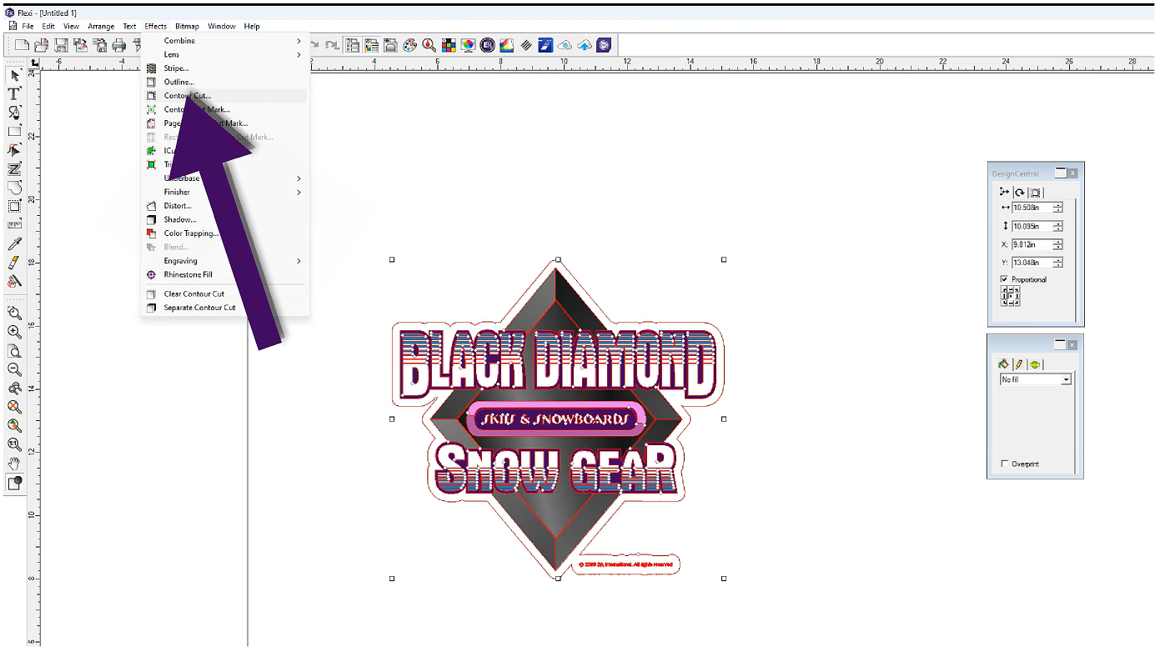Image resolution: width=1155 pixels, height=647 pixels.
Task: Choose Rhinestone Fill effect
Action: (x=224, y=274)
